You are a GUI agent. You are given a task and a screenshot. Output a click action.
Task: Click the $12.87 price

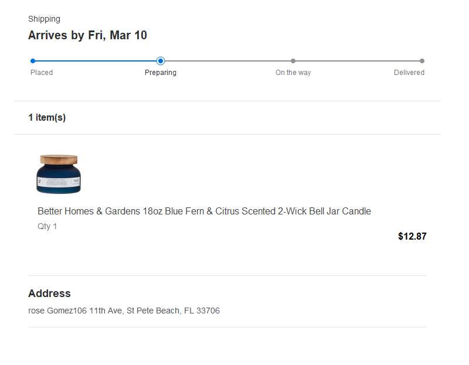pyautogui.click(x=412, y=236)
